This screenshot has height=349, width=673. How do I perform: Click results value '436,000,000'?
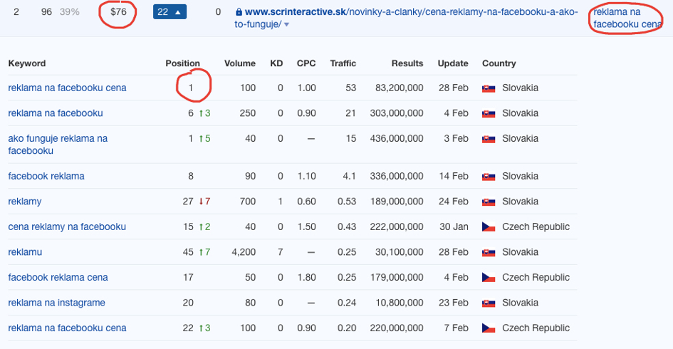click(x=397, y=139)
